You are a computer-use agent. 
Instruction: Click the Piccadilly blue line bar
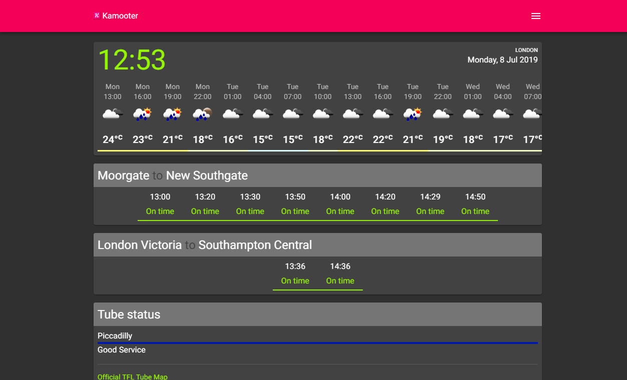[318, 343]
